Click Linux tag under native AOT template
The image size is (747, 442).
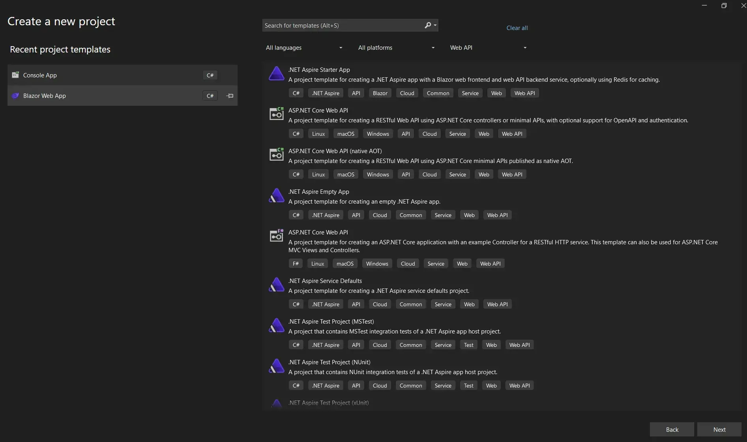click(x=318, y=174)
